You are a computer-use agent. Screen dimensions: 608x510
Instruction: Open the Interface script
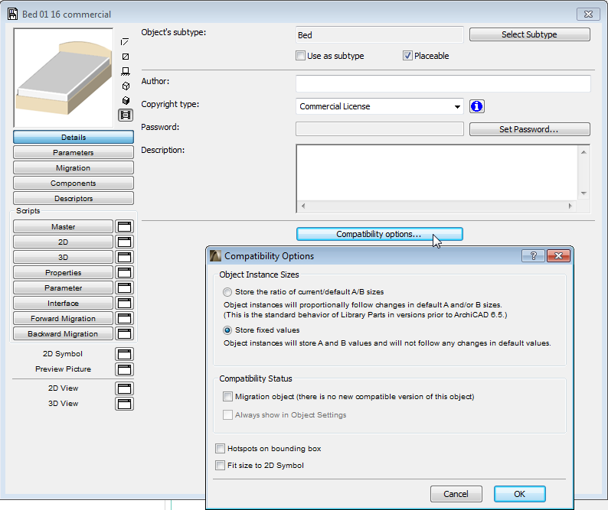tap(64, 304)
